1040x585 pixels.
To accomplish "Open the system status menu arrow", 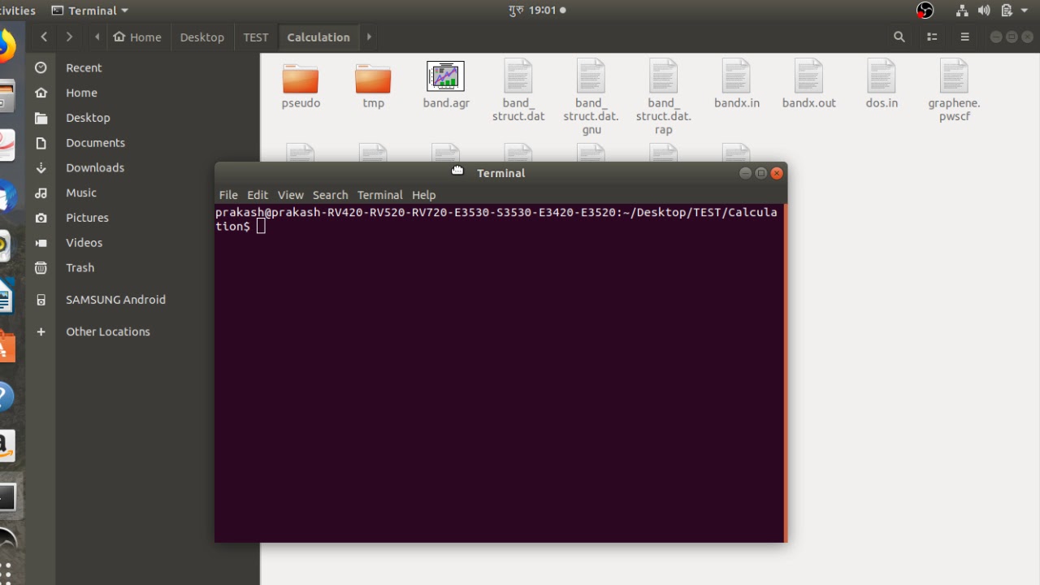I will 1025,11.
